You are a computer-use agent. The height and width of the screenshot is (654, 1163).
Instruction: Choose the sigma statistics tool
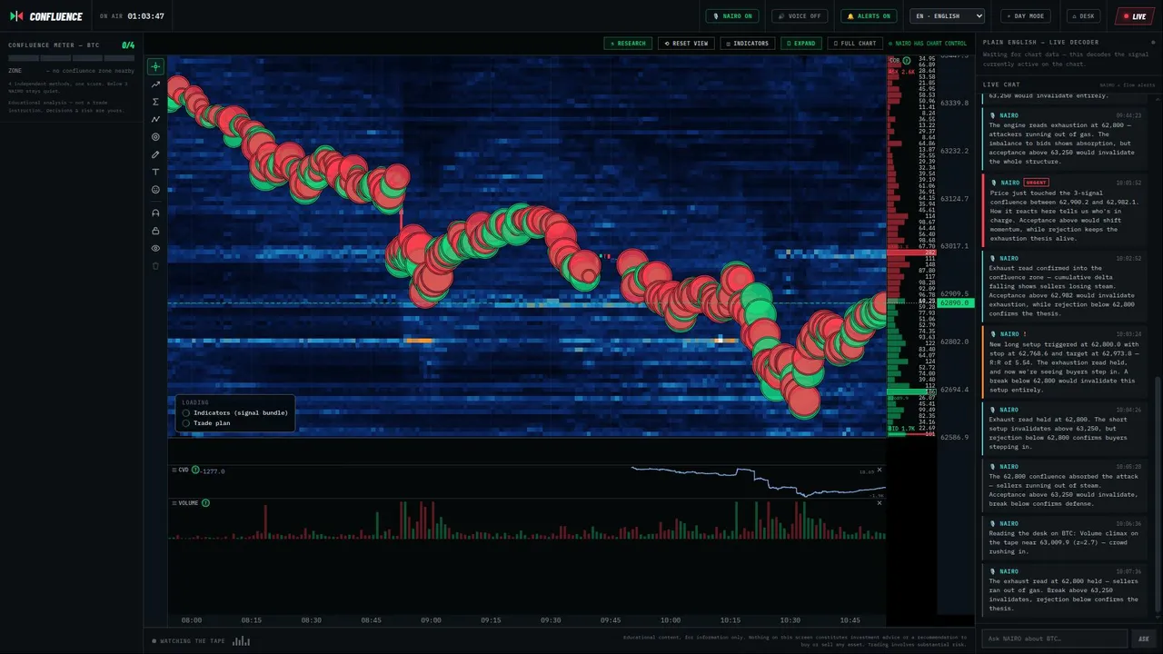click(x=155, y=102)
